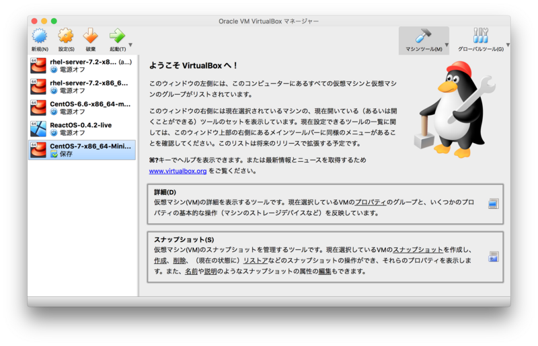
Task: Click the second rhel-server red hat icon
Action: (x=38, y=87)
